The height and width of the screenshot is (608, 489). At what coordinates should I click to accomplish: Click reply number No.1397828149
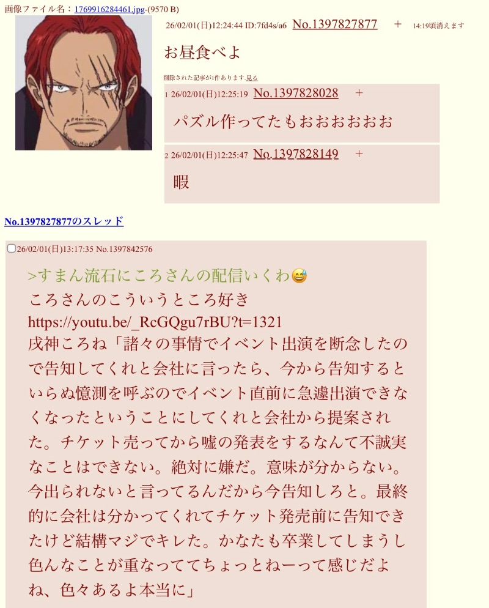coord(296,154)
